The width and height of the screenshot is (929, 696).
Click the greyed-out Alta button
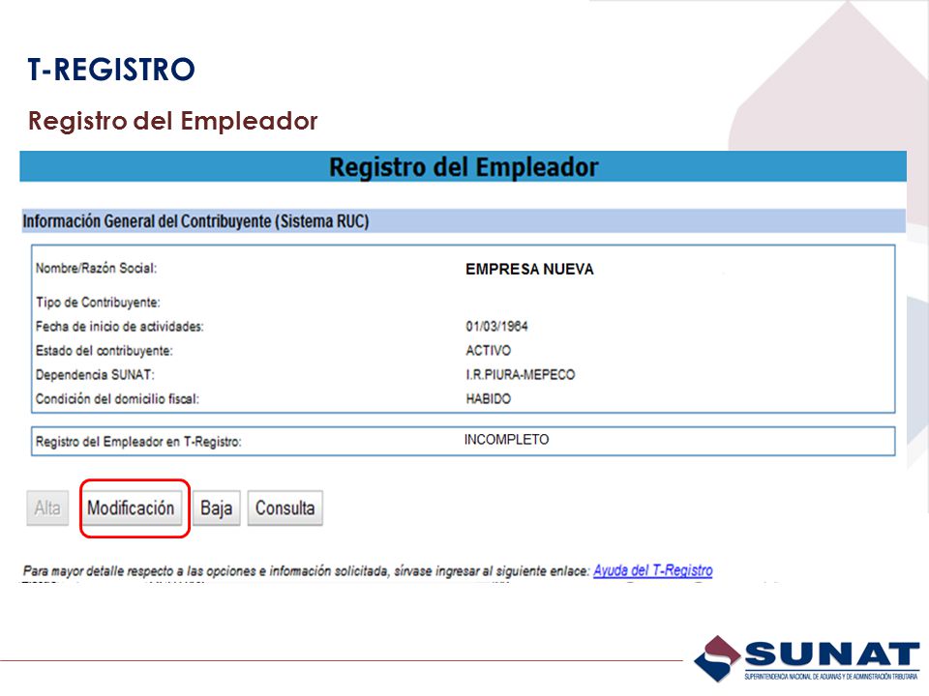(x=47, y=507)
